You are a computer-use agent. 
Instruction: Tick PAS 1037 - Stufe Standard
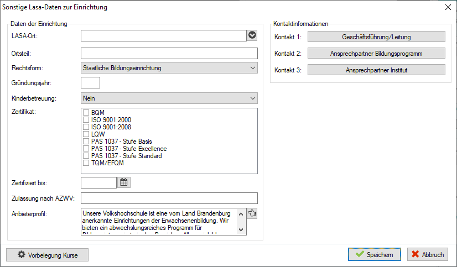(x=86, y=156)
